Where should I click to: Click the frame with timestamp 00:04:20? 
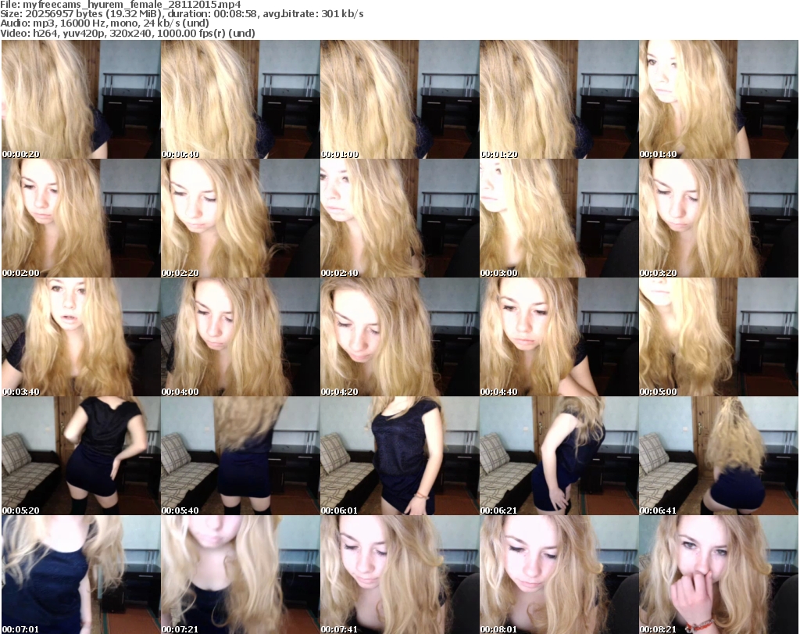point(399,337)
